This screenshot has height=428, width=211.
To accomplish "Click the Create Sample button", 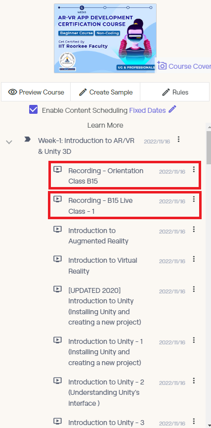I will coord(106,92).
